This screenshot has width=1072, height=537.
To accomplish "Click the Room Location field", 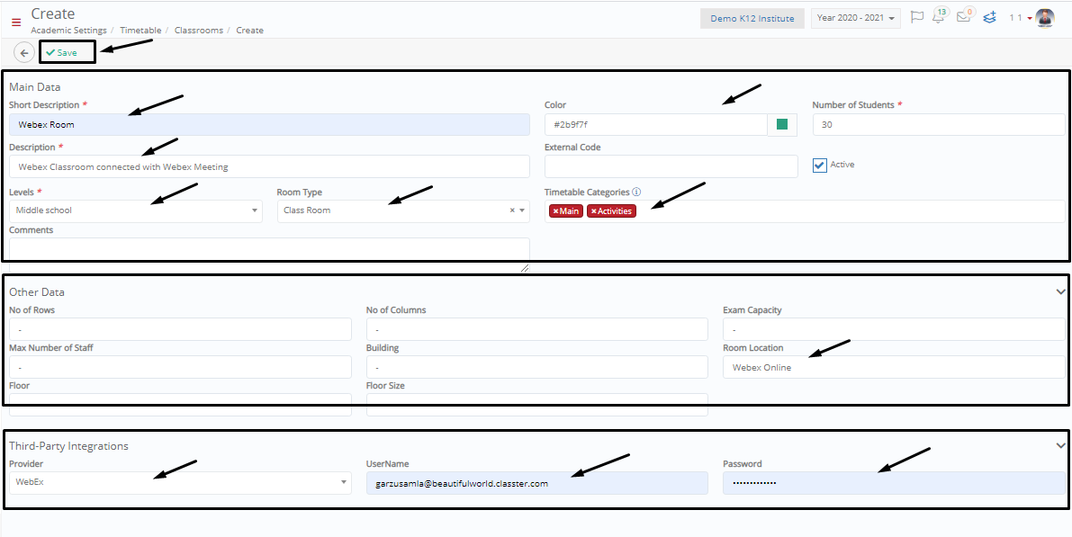I will [x=894, y=367].
